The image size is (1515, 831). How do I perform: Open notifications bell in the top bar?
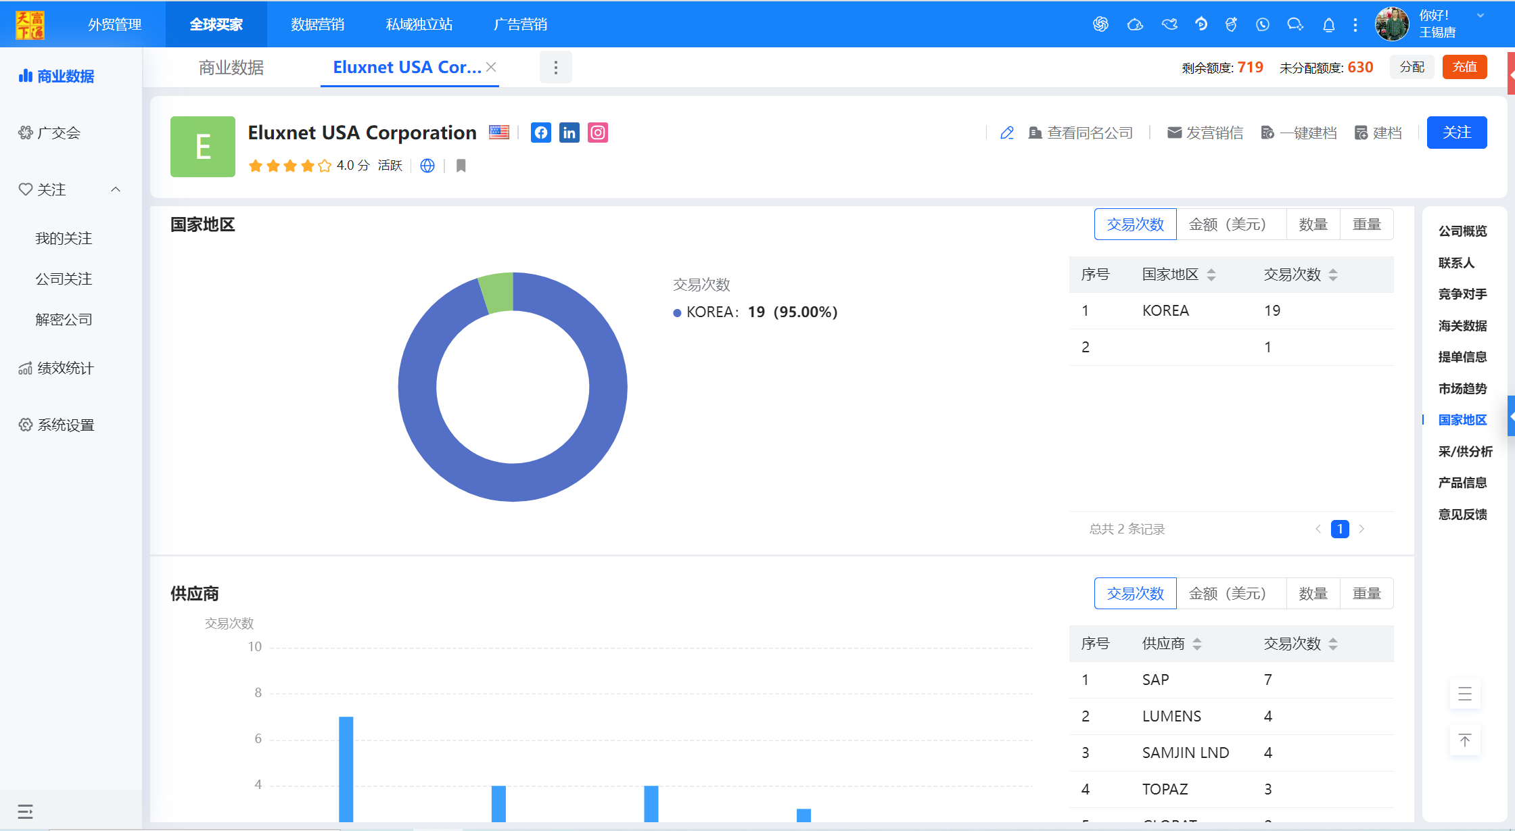pos(1329,25)
